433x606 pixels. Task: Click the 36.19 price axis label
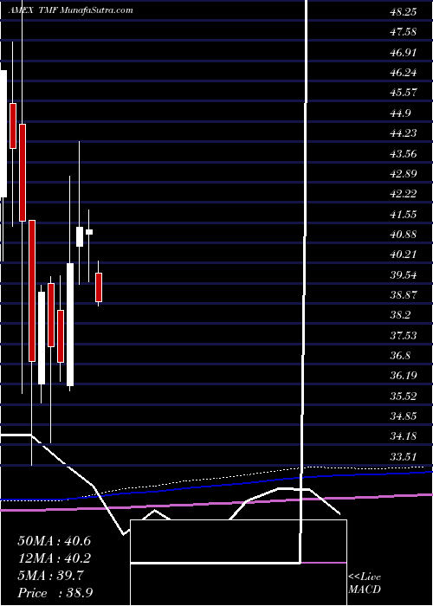(x=403, y=375)
